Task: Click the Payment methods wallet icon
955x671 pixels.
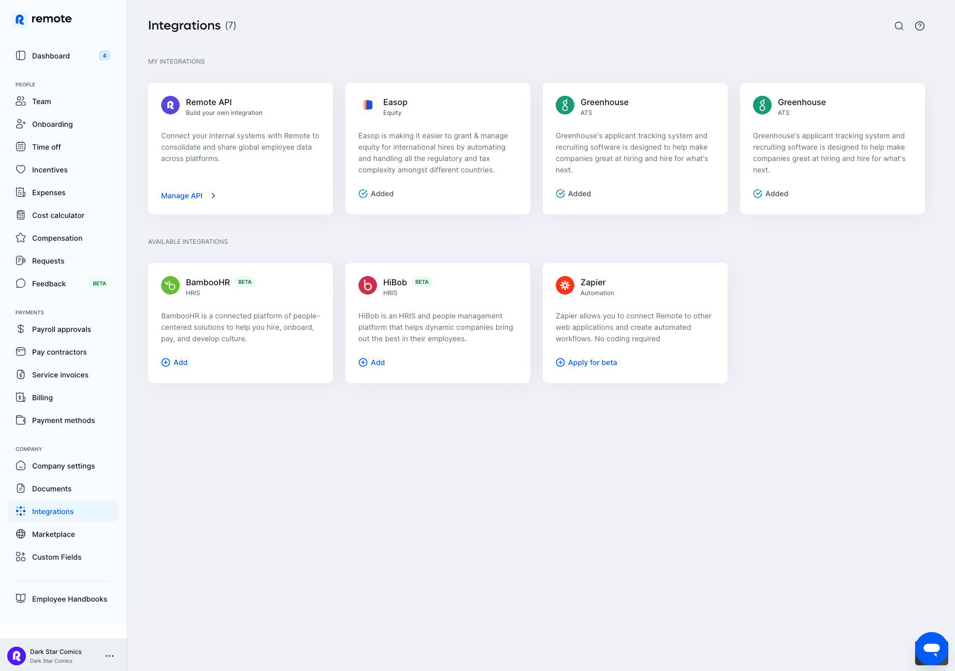Action: (x=21, y=420)
